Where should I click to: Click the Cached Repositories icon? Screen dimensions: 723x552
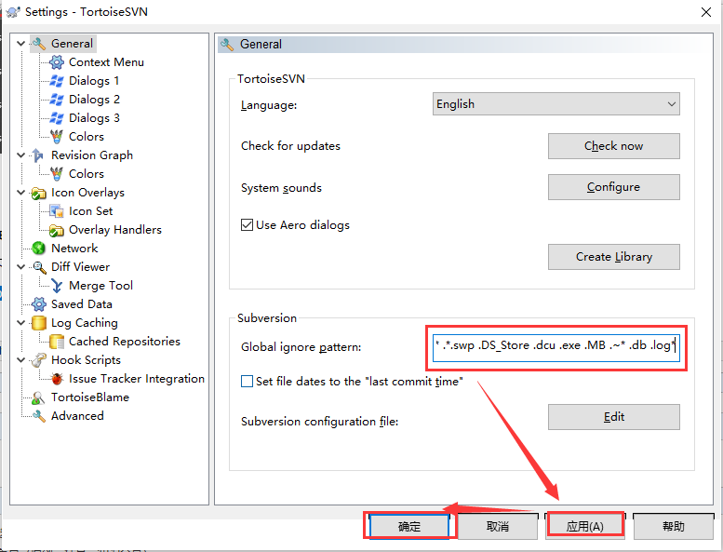point(56,342)
